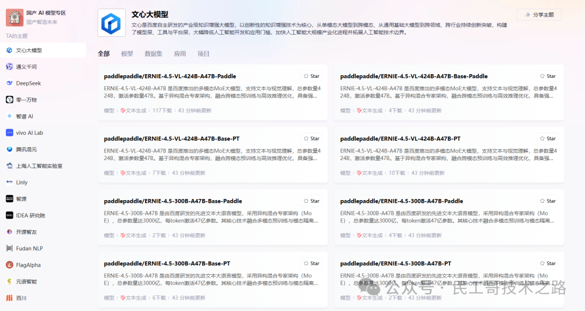Star the ERNIE-4.5-300B-A47B-Base-PT model
This screenshot has height=311, width=585.
[x=311, y=263]
